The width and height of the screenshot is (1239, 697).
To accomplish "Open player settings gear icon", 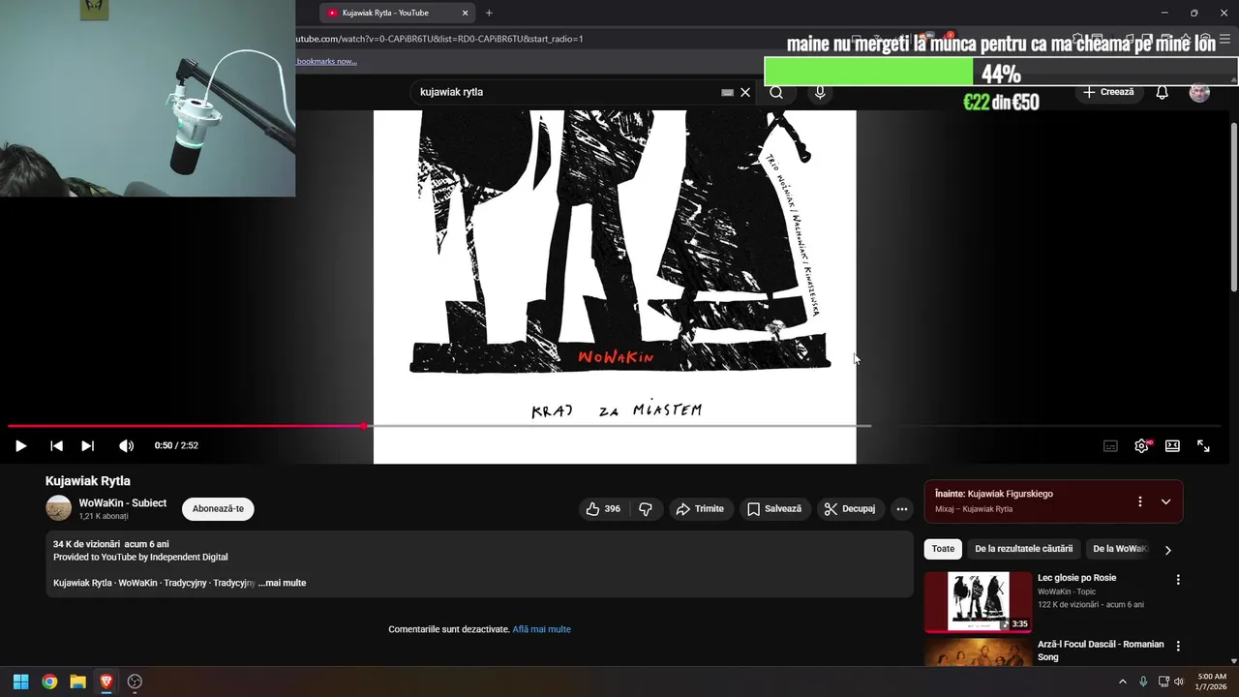I will click(1141, 445).
